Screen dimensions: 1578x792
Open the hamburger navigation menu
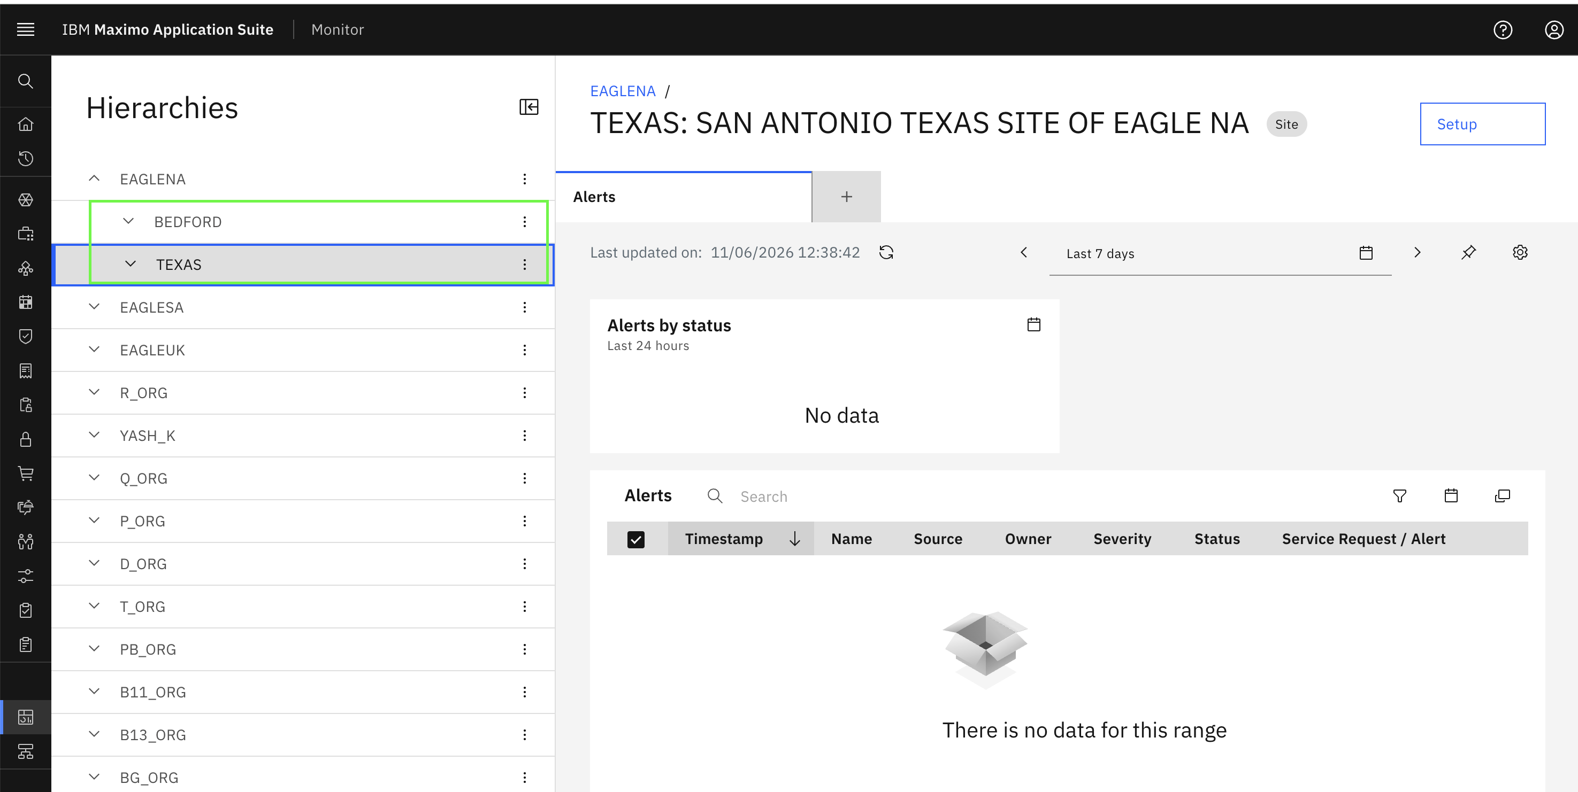pyautogui.click(x=25, y=29)
